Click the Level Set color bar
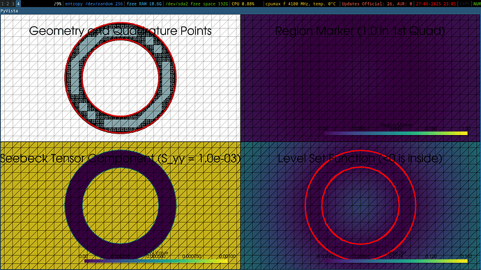This screenshot has height=270, width=481. (396, 261)
